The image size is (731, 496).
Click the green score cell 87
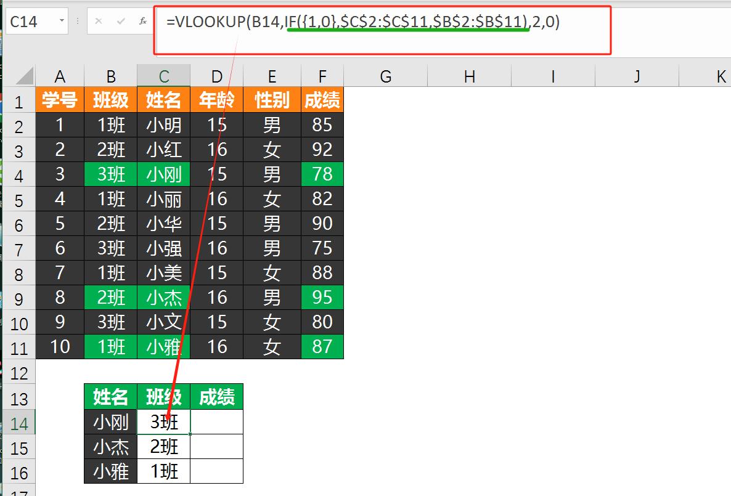(x=322, y=347)
